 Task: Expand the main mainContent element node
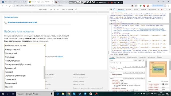(113, 39)
